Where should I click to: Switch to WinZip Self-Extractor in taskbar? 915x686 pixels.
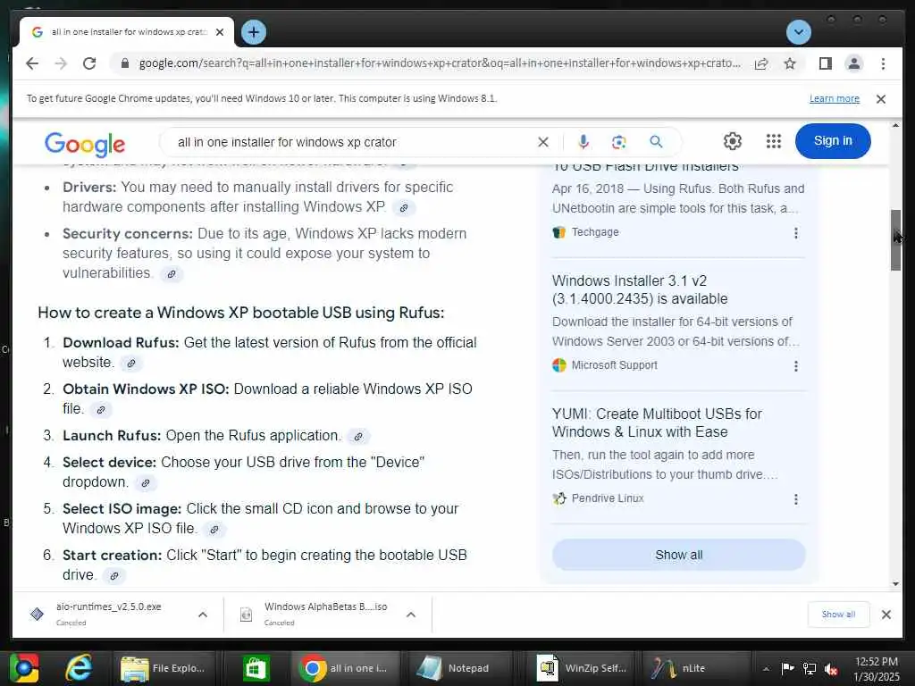(581, 668)
